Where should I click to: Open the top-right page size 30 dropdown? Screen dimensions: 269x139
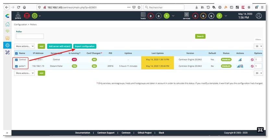pos(258,46)
